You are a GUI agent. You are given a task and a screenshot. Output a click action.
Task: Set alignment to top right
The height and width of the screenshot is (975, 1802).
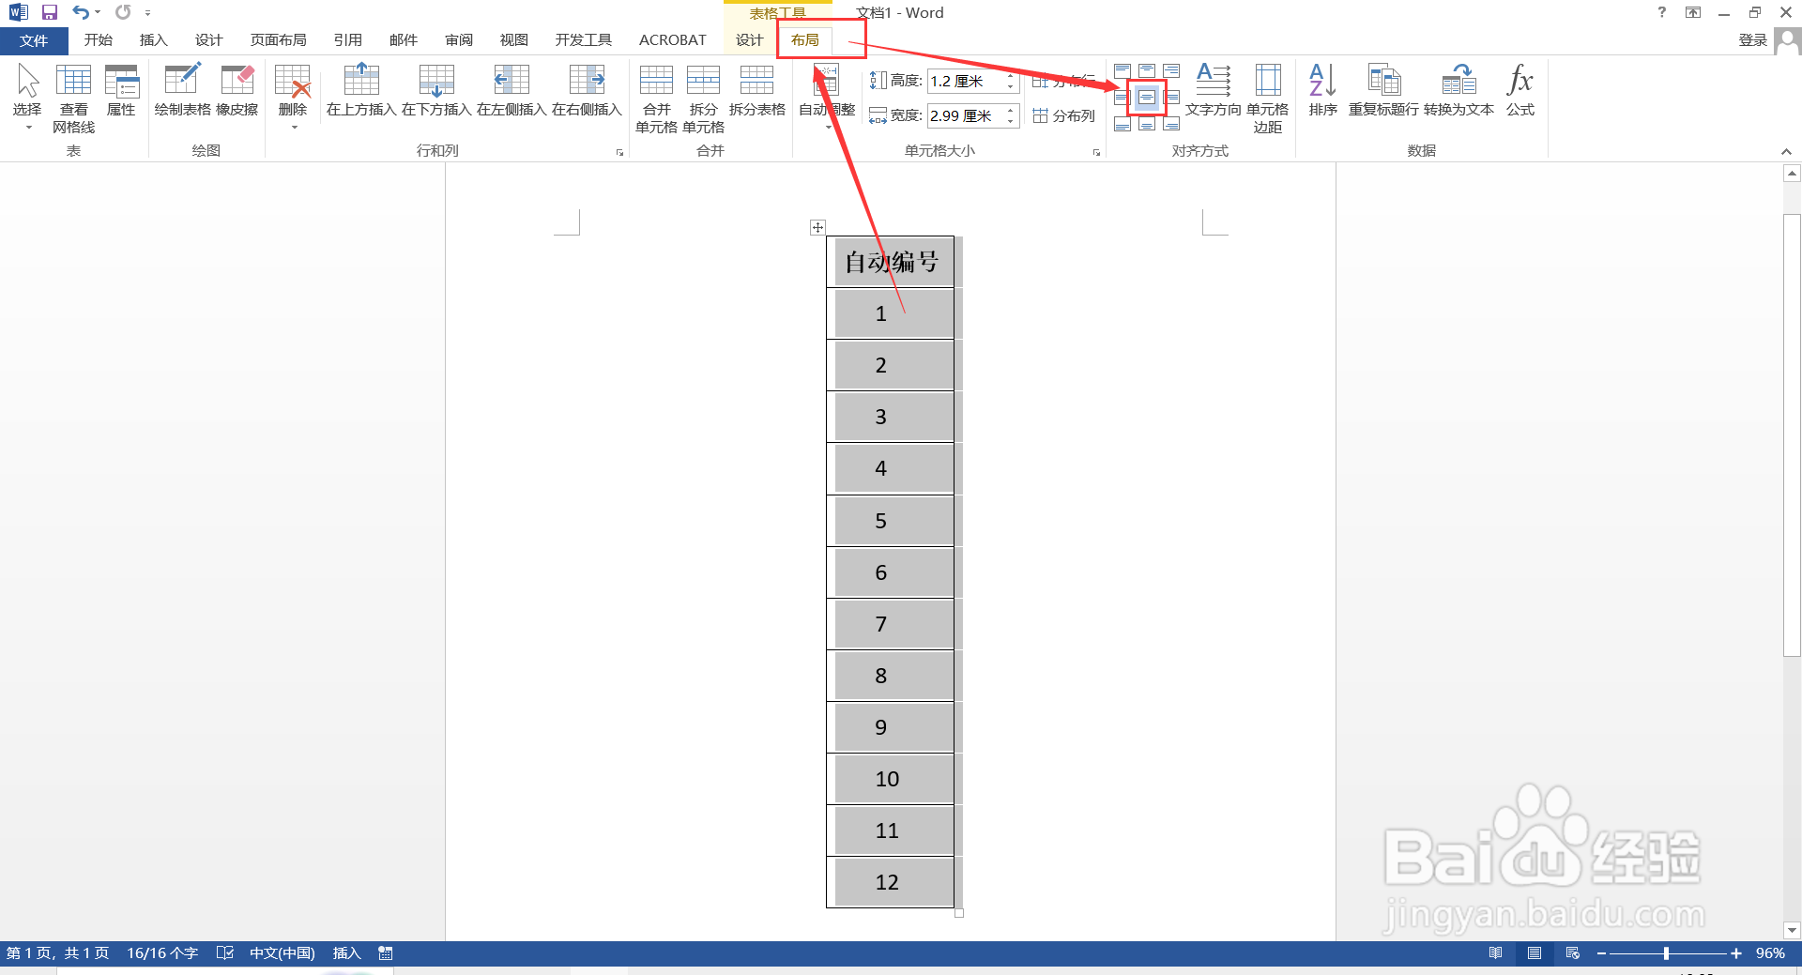click(1171, 70)
